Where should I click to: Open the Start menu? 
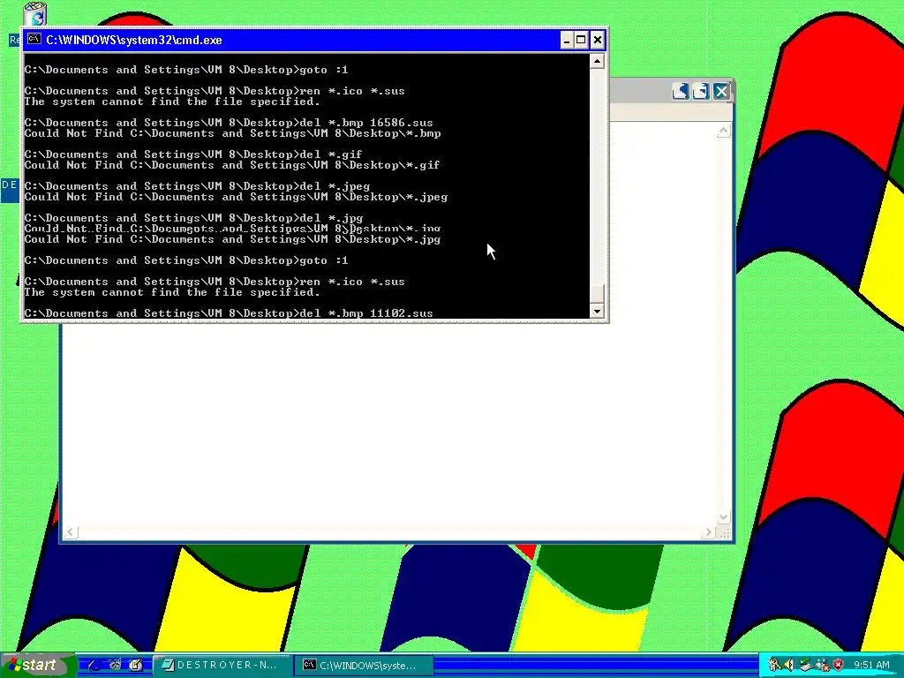(38, 665)
